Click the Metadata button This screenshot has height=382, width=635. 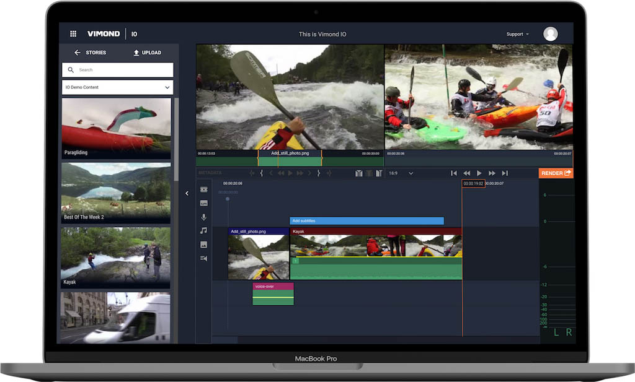point(210,173)
